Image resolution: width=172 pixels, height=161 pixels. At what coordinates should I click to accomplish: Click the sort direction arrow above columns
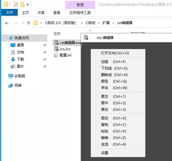click(90, 30)
